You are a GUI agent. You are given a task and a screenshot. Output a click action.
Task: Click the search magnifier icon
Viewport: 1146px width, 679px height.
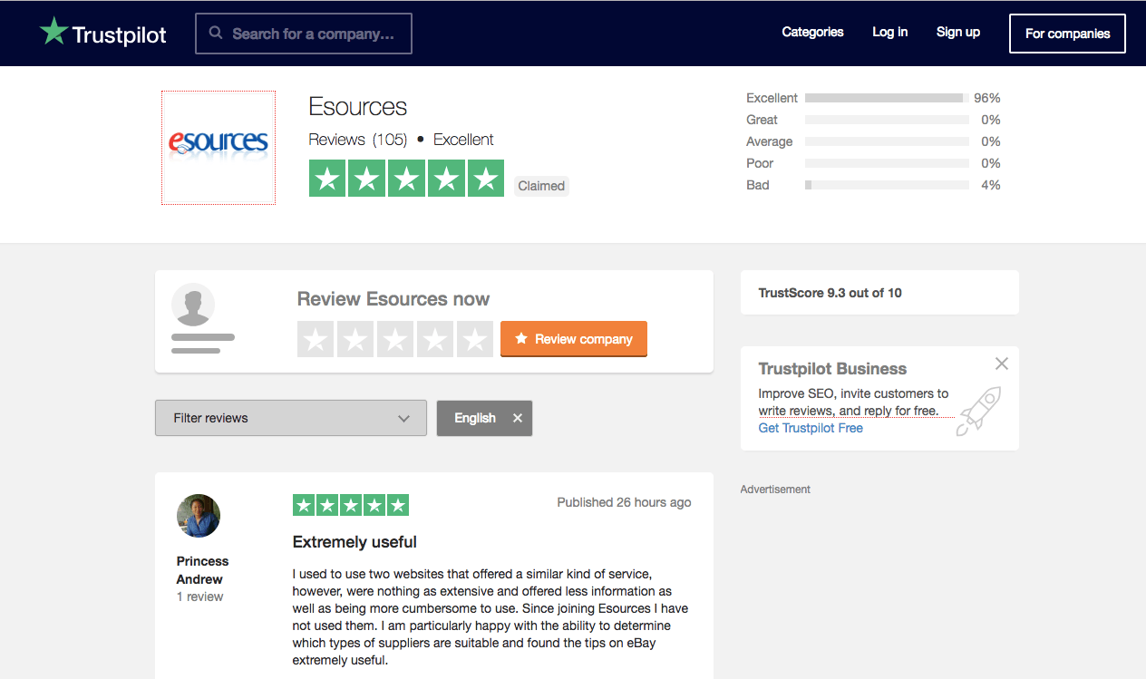216,34
